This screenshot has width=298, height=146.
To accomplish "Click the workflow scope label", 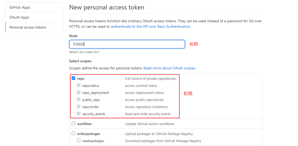I will click(x=84, y=124).
